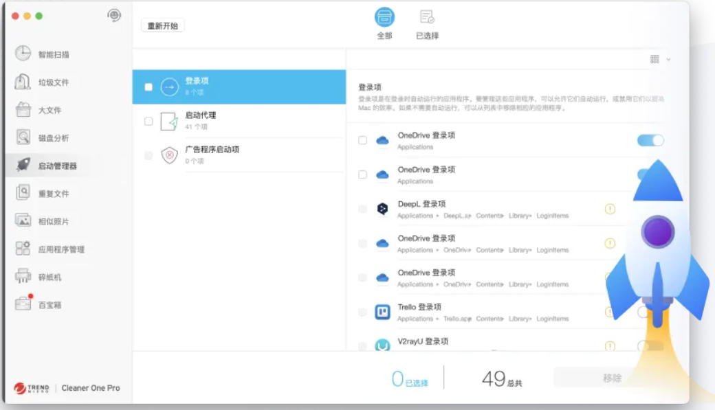The width and height of the screenshot is (715, 410).
Task: Click the 登录项 section heading in the right pane
Action: point(370,87)
